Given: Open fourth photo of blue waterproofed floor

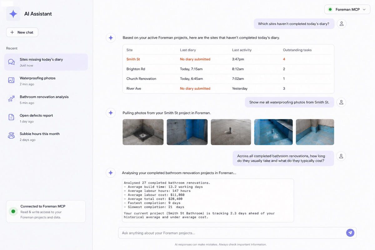Looking at the screenshot, I should 273,132.
